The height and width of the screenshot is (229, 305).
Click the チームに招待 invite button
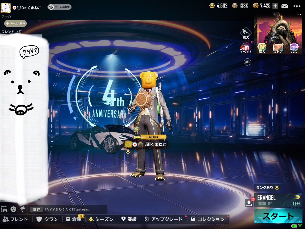click(16, 23)
